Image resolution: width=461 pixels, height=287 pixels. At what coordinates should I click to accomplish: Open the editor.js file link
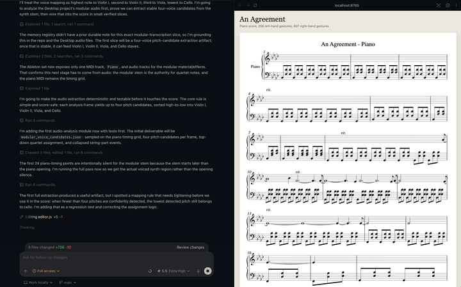(x=45, y=217)
